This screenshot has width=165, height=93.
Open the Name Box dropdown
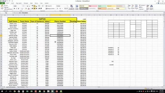pos(13,13)
